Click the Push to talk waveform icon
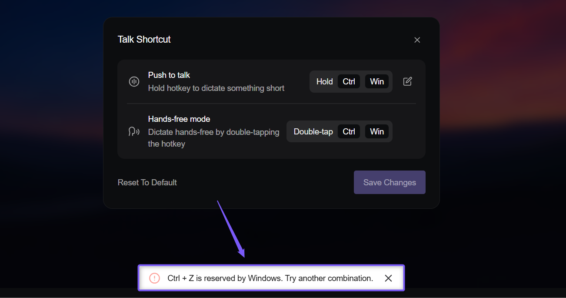This screenshot has height=298, width=566. tap(134, 81)
